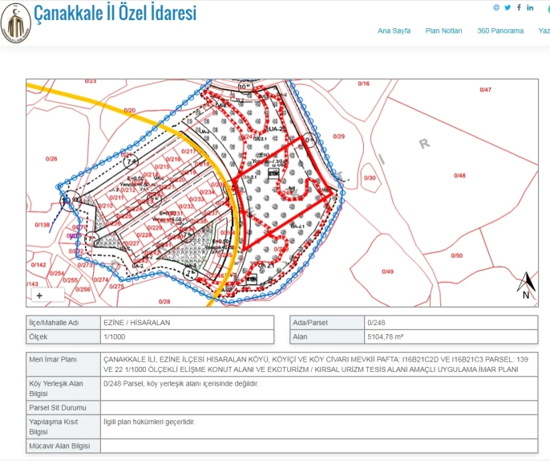Click the Çanakkale İl Özel İdaresi title
The image size is (550, 461).
(115, 14)
